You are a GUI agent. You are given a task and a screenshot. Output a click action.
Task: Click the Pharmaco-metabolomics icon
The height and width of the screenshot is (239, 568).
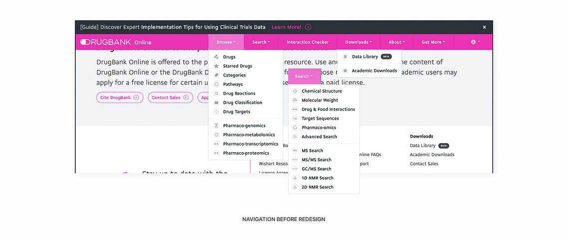216,135
